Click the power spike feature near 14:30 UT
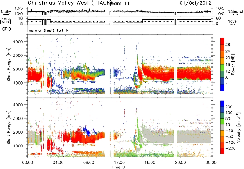The image size is (244, 169). point(137,62)
